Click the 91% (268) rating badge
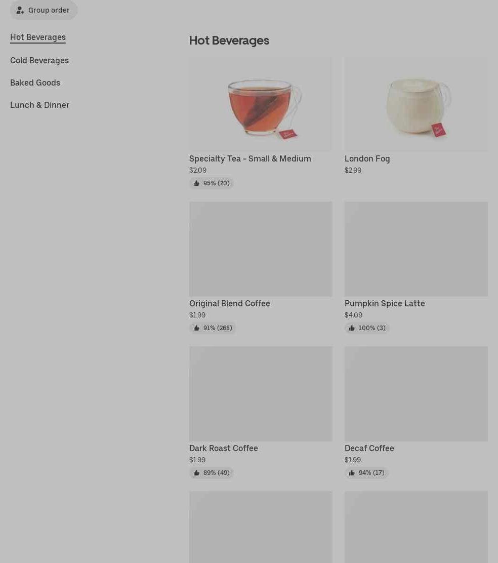Screen dimensions: 498x563 tap(213, 328)
